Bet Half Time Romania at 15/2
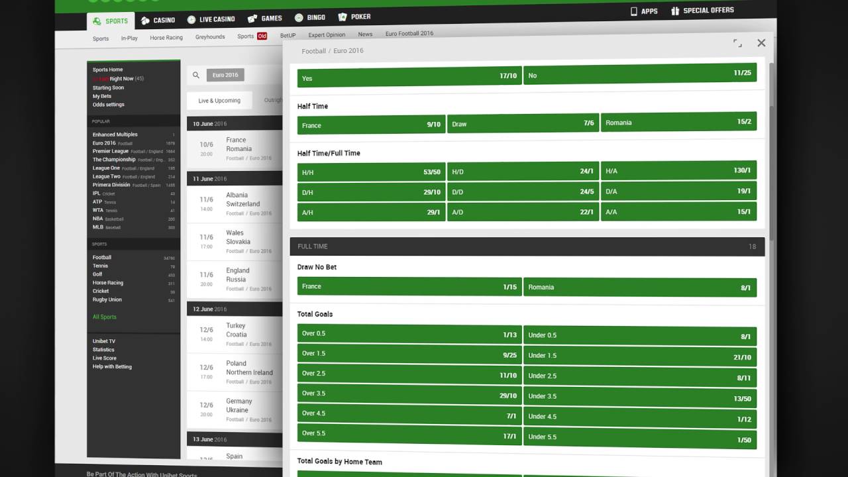The width and height of the screenshot is (848, 477). (x=678, y=122)
